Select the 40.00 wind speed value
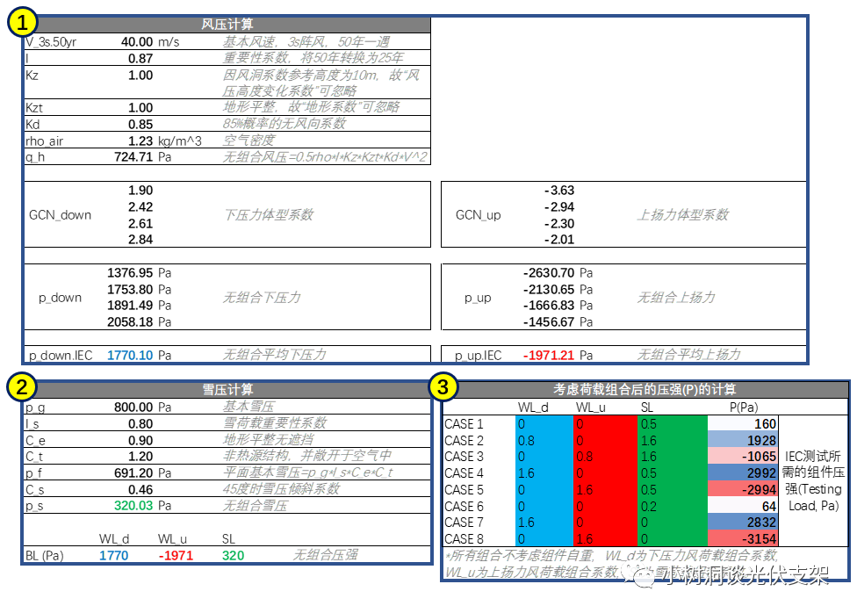This screenshot has width=857, height=613. (x=137, y=42)
